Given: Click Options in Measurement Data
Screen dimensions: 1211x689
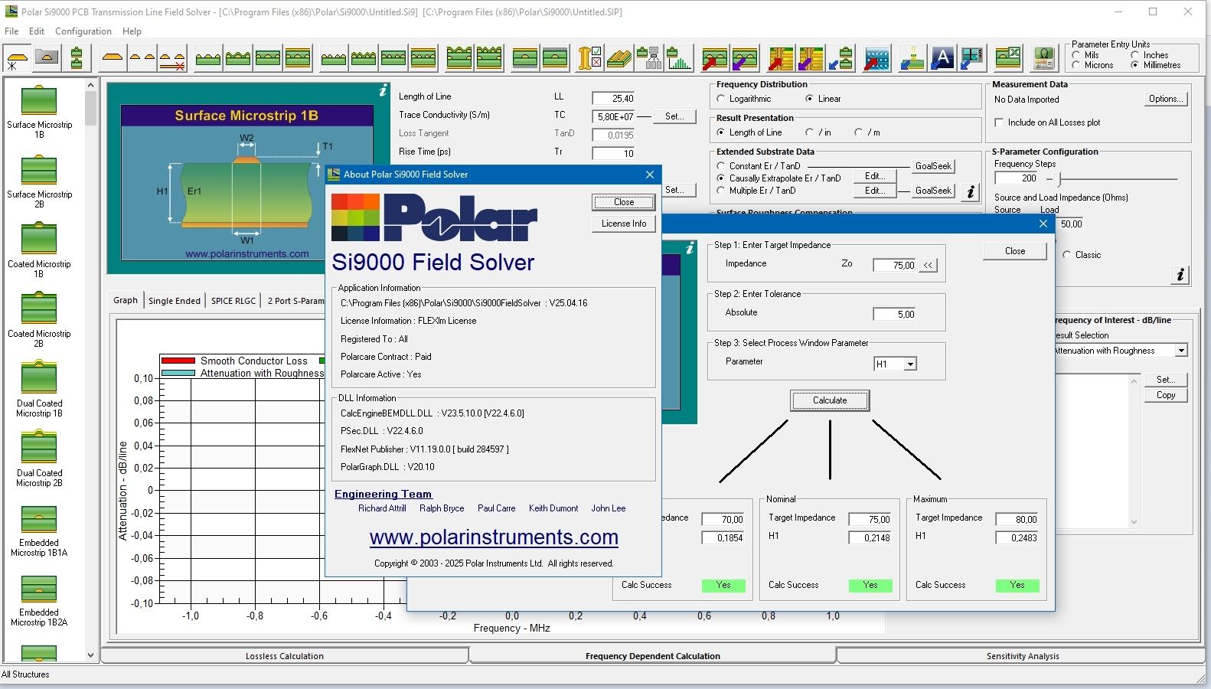Looking at the screenshot, I should tap(1166, 99).
